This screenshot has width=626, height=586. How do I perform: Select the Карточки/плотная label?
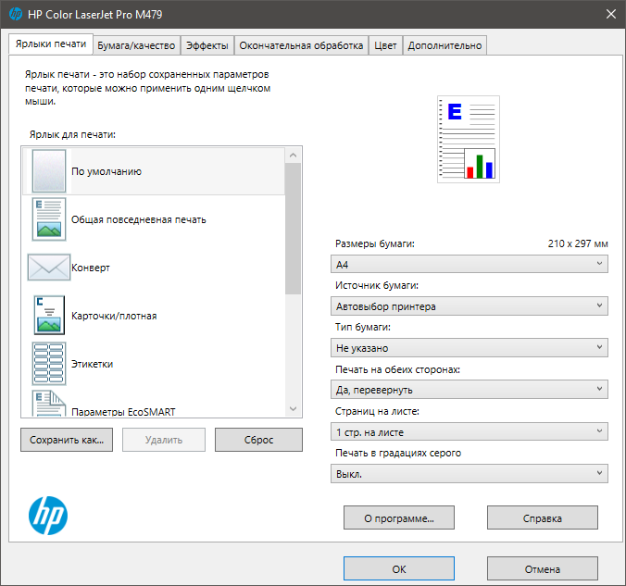(x=114, y=316)
